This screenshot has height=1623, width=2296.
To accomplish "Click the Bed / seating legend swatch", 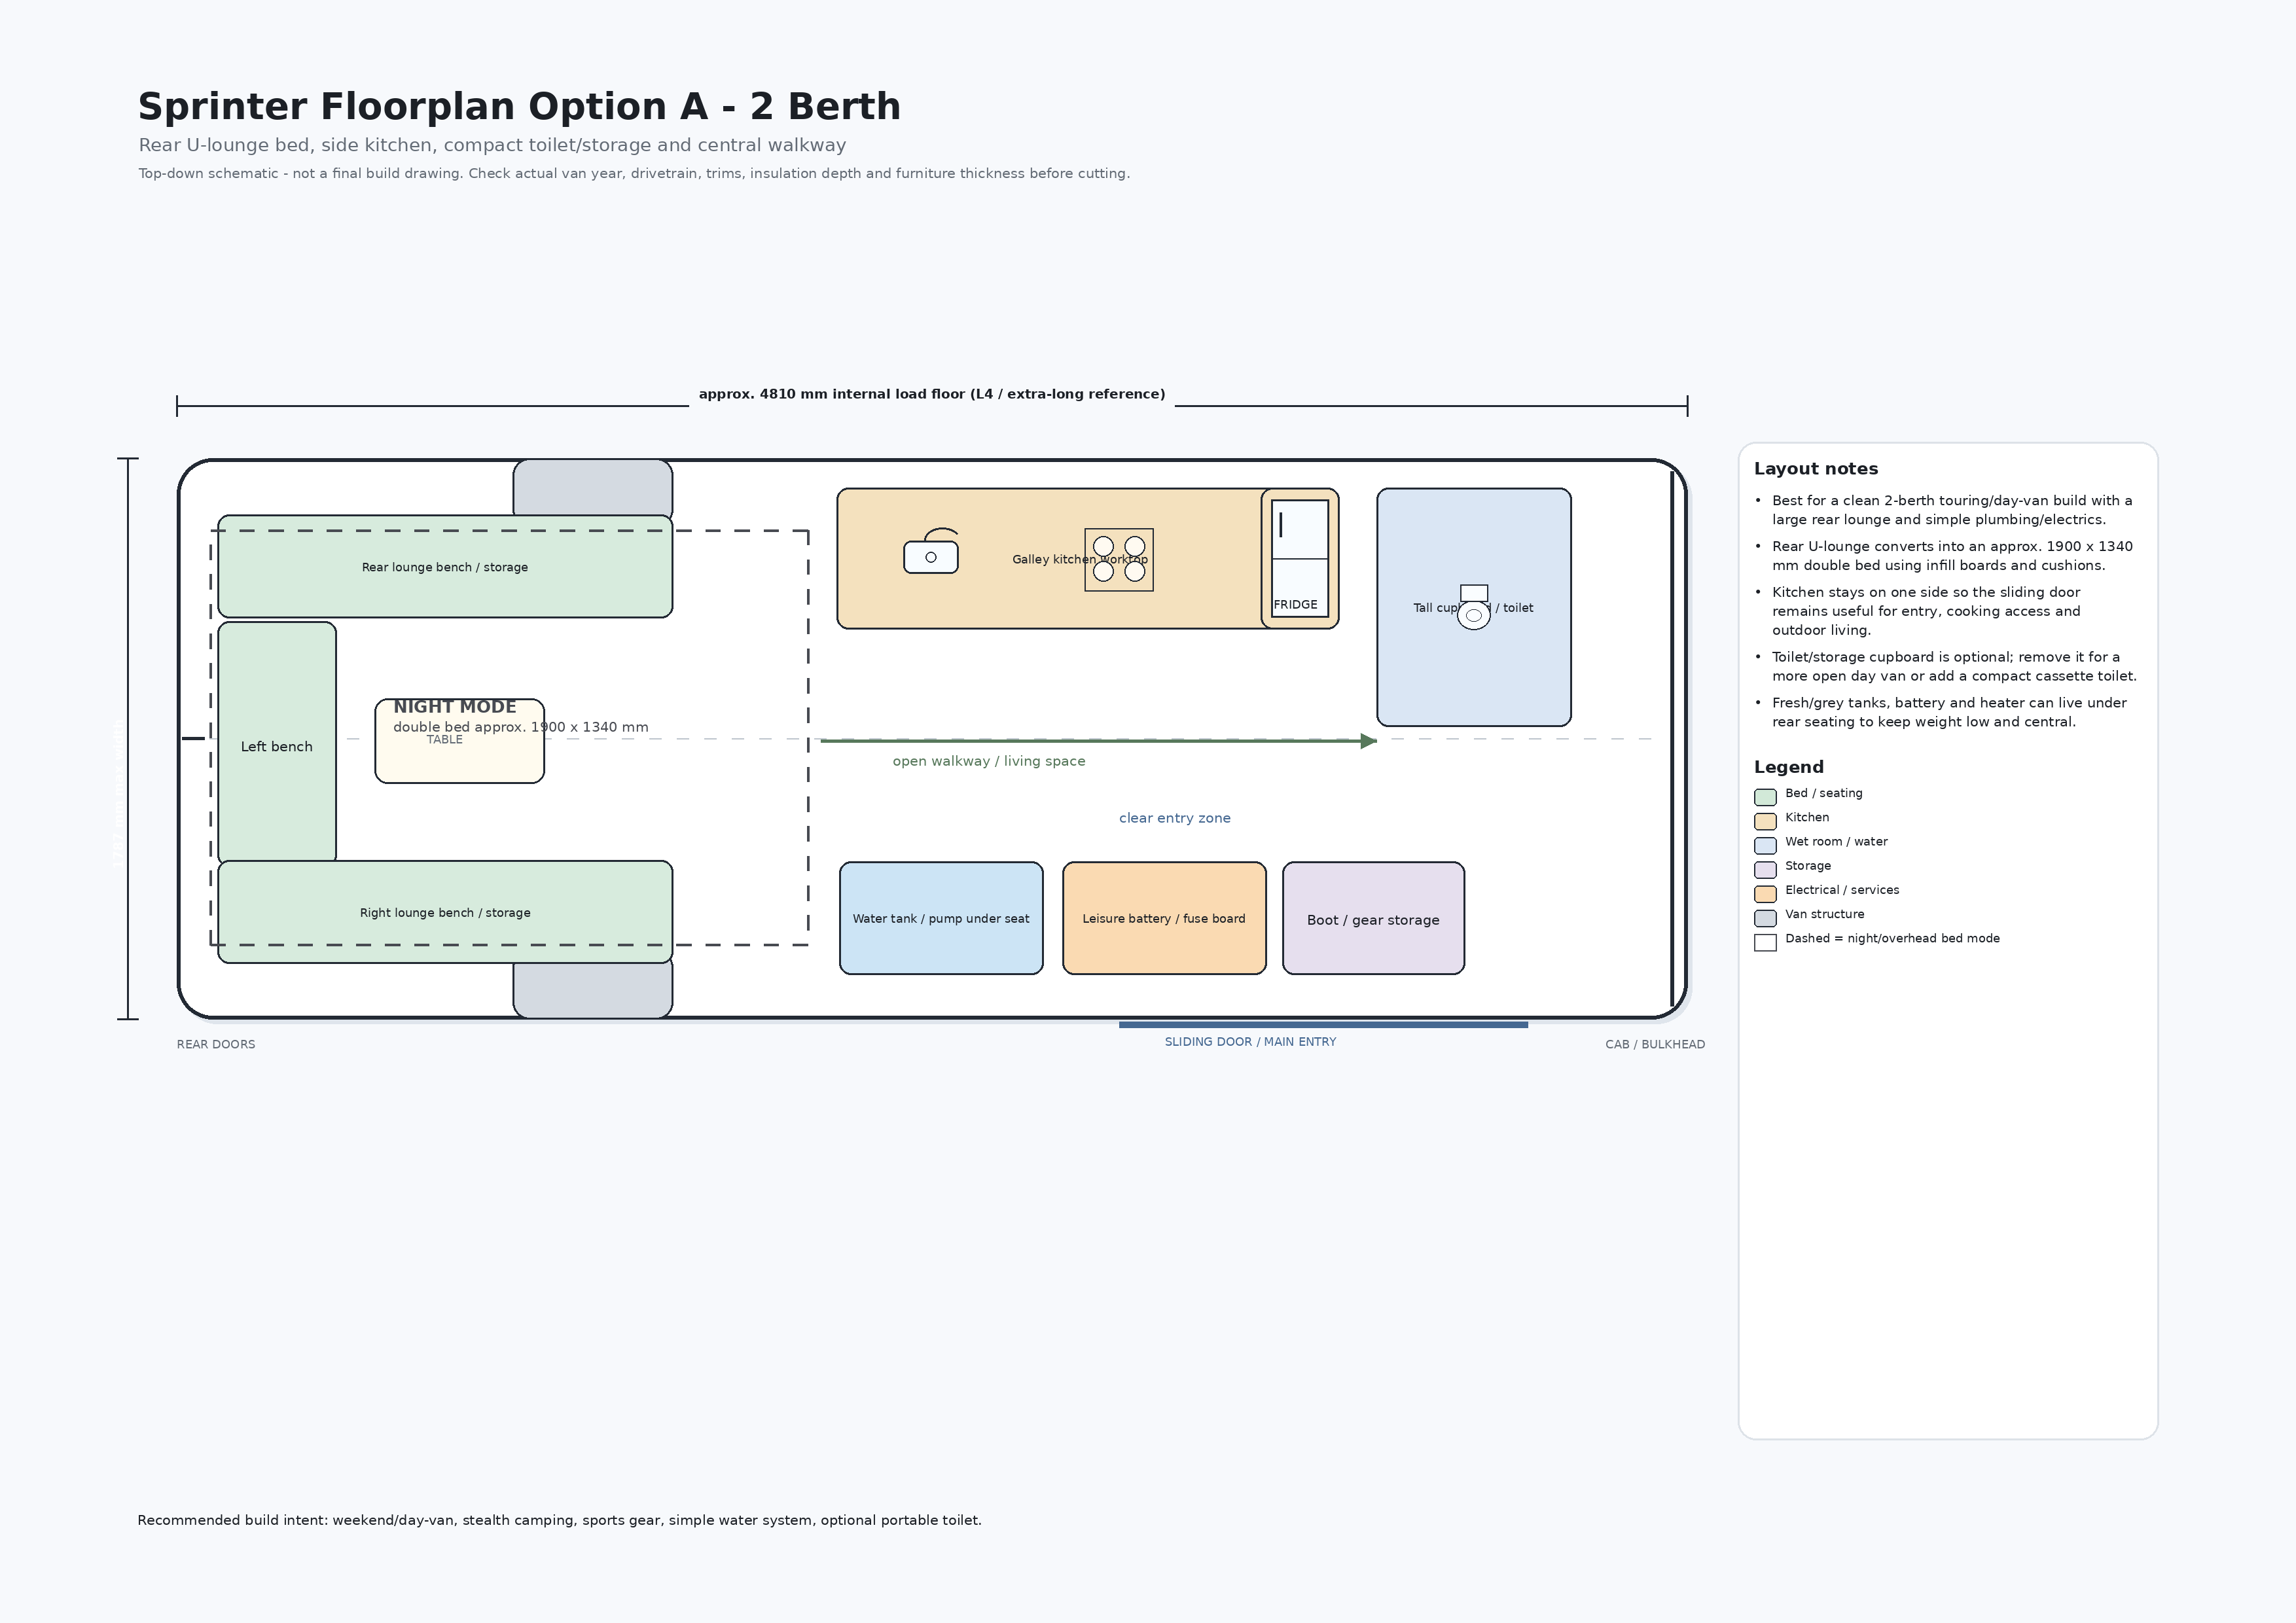I will pos(1766,797).
